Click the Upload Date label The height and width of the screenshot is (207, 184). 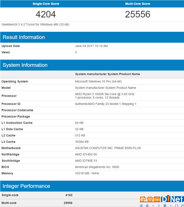11,46
